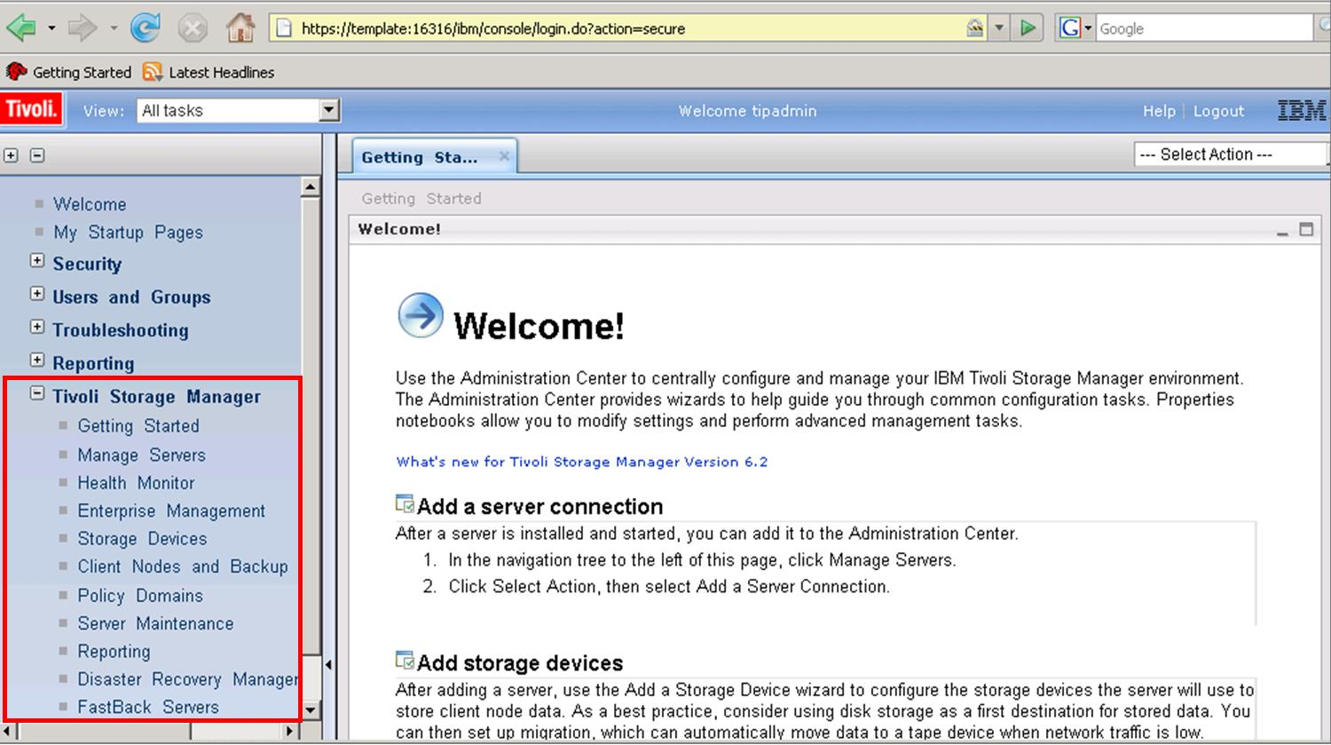
Task: Click navigation pane scroll down arrow
Action: pos(310,710)
